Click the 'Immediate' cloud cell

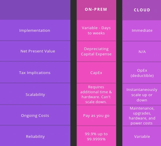(142, 31)
